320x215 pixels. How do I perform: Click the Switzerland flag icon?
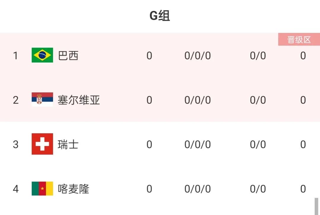pyautogui.click(x=42, y=145)
